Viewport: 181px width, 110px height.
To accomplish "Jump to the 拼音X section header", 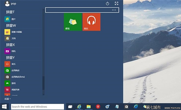I will pos(10,45).
